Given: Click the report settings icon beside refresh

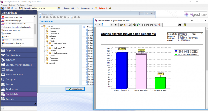Looking at the screenshot, I should point(134,25).
